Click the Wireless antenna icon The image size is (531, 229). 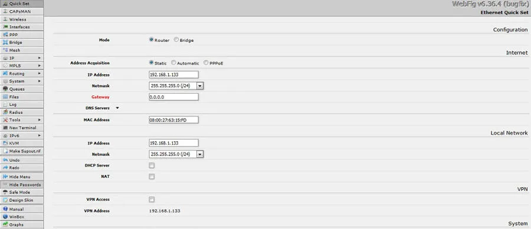(x=5, y=19)
